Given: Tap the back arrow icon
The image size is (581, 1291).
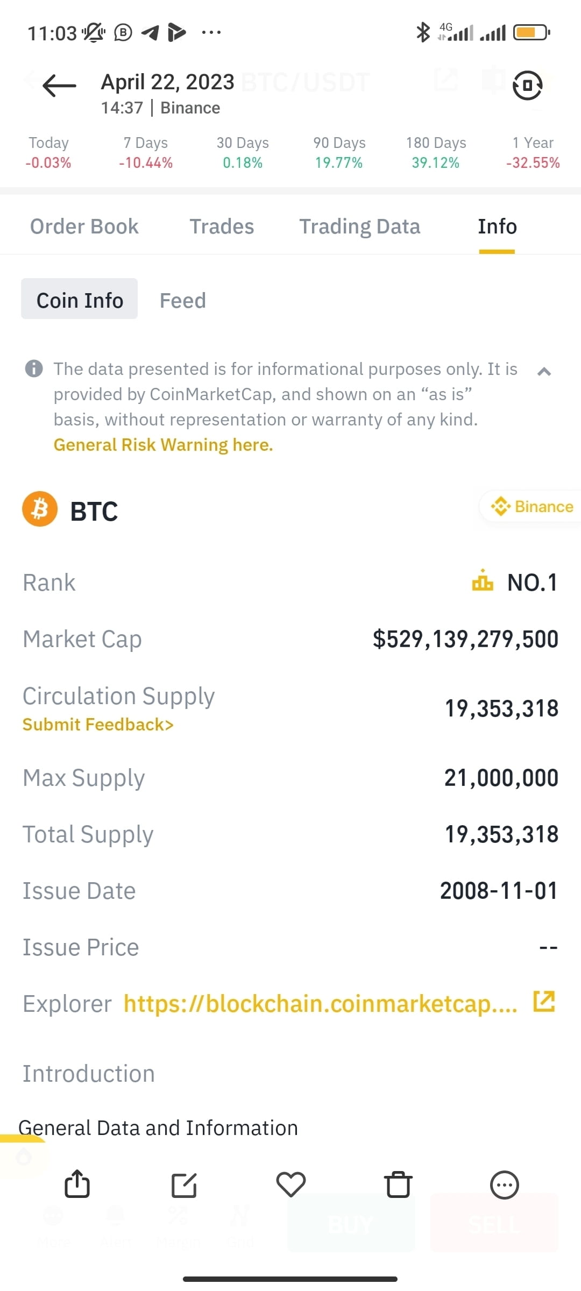Looking at the screenshot, I should (x=59, y=85).
